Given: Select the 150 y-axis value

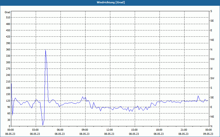Looking at the screenshot, I should (8, 94).
